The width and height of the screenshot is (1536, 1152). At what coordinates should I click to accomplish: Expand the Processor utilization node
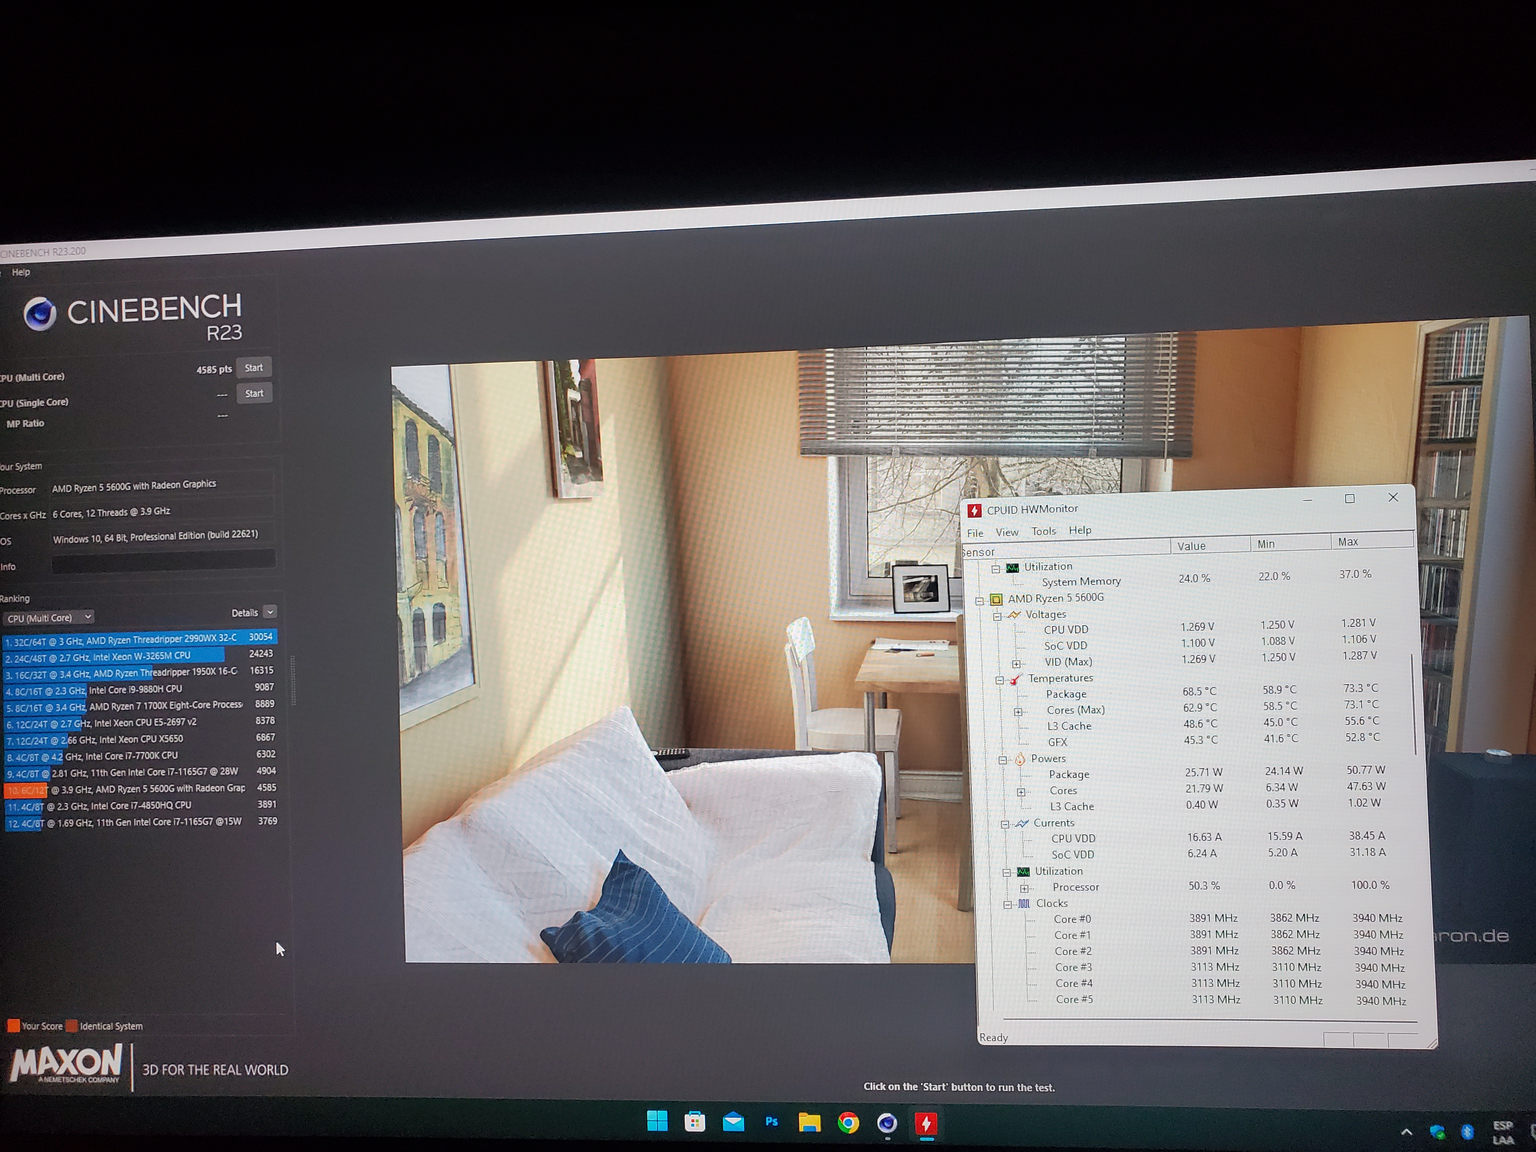(x=1024, y=889)
